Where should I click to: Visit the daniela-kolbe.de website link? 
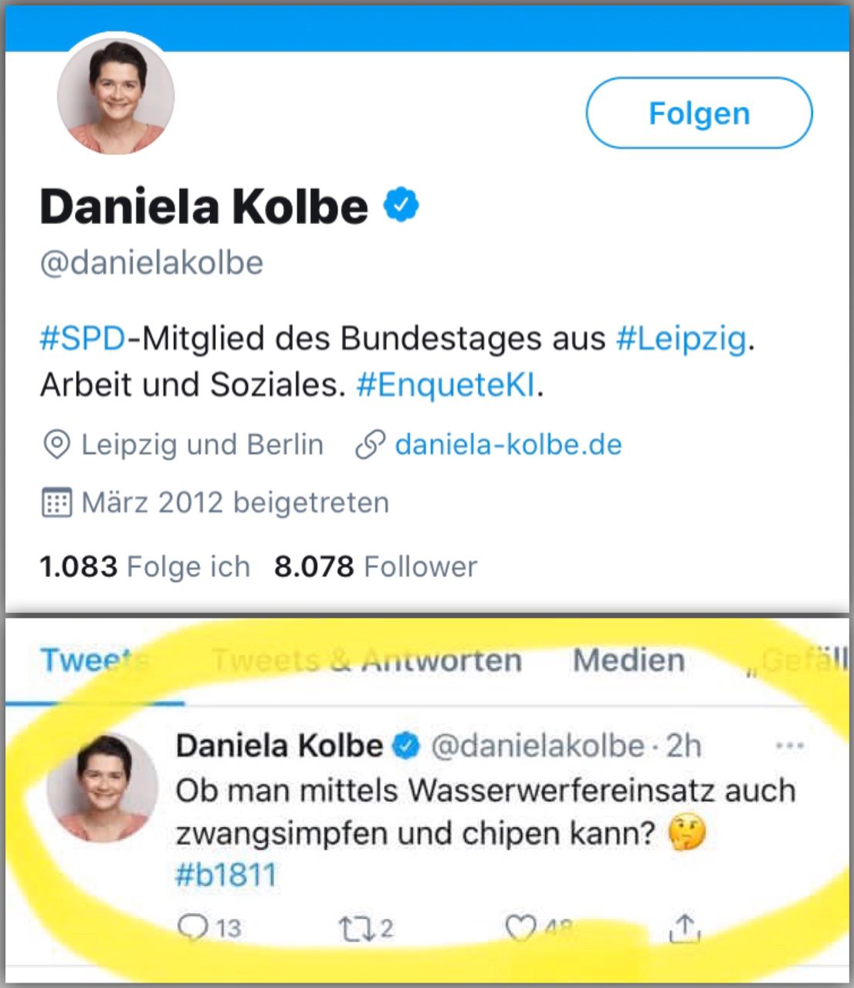508,445
